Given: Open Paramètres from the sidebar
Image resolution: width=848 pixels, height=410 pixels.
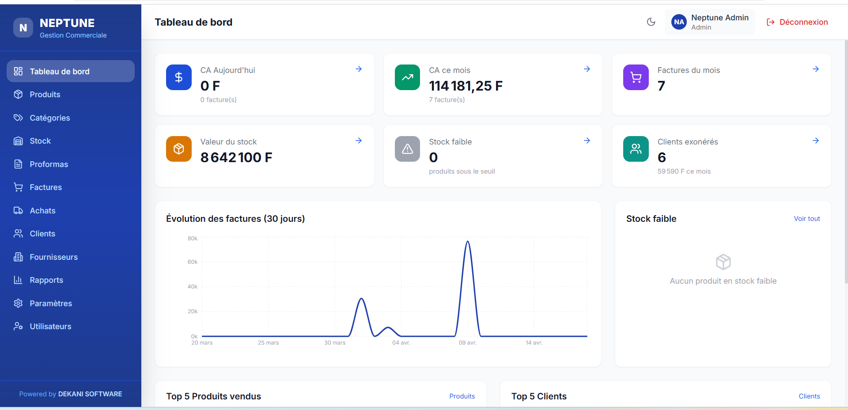Looking at the screenshot, I should (x=50, y=304).
